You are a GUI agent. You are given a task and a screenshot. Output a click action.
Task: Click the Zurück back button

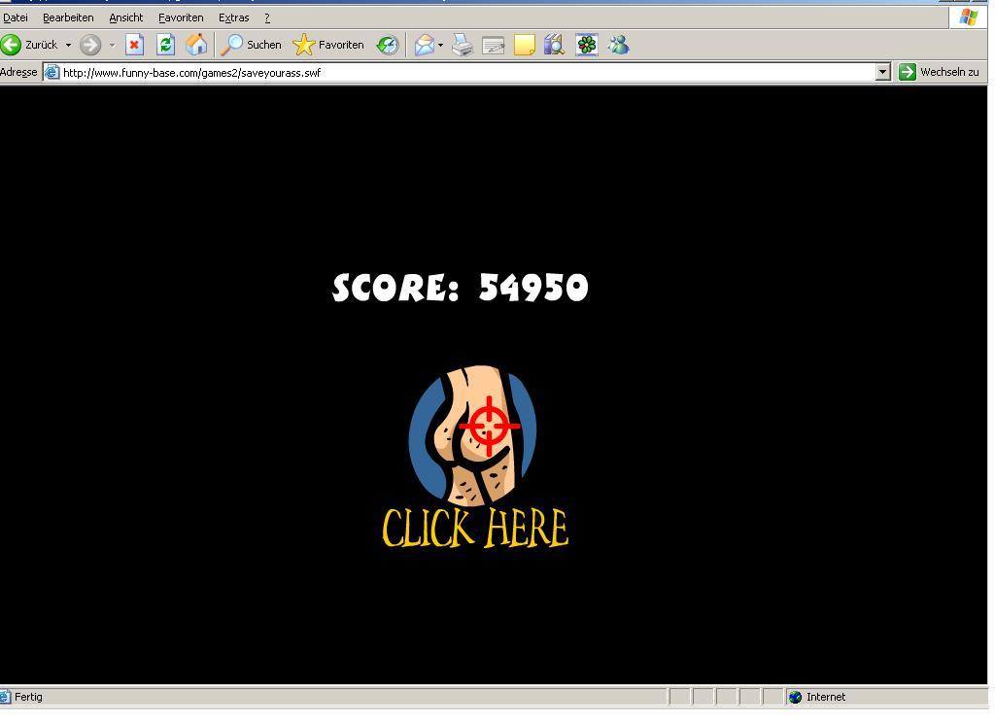coord(31,45)
